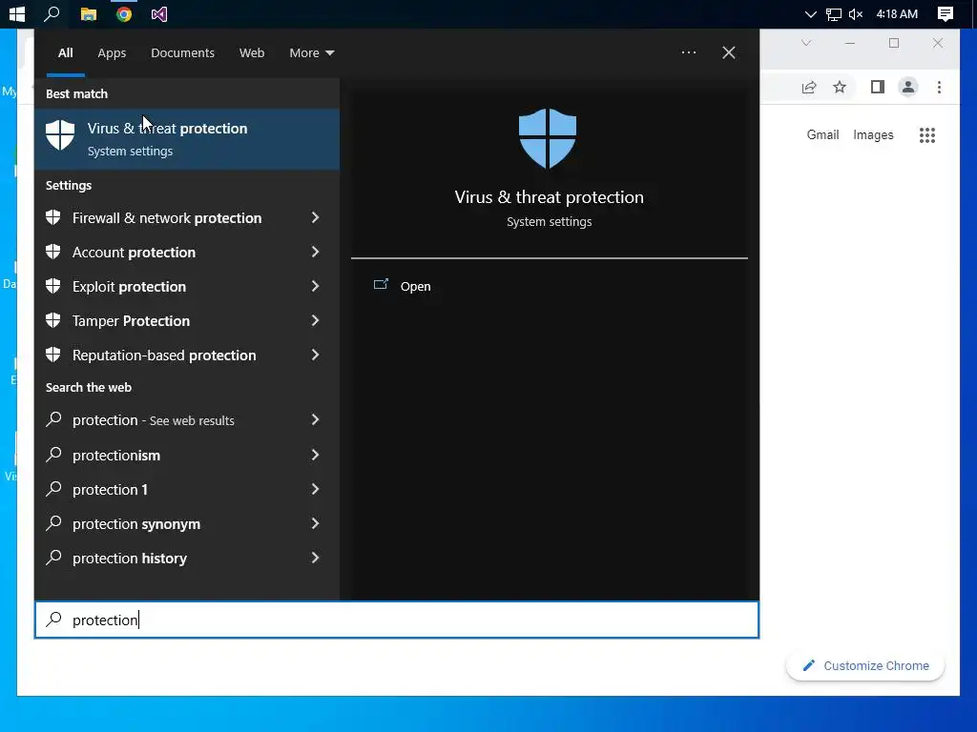977x732 pixels.
Task: Search the web for 'protection' result
Action: click(x=154, y=420)
